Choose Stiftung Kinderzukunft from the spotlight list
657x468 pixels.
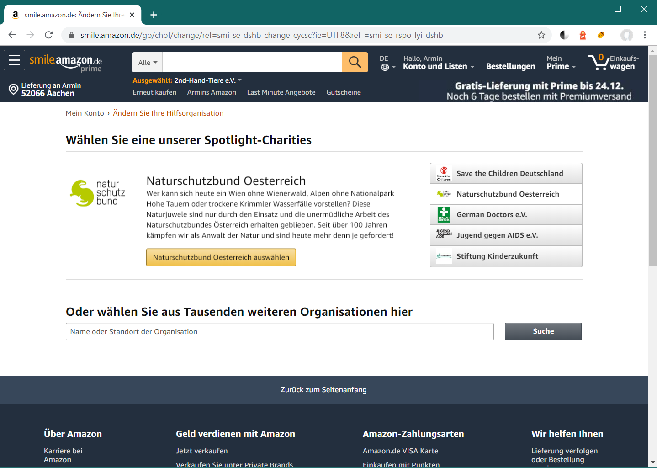[506, 256]
